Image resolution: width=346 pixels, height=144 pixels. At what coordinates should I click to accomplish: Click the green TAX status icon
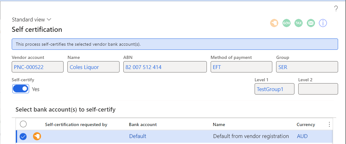tap(299, 23)
